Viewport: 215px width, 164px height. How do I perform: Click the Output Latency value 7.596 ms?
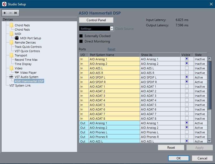click(x=182, y=25)
